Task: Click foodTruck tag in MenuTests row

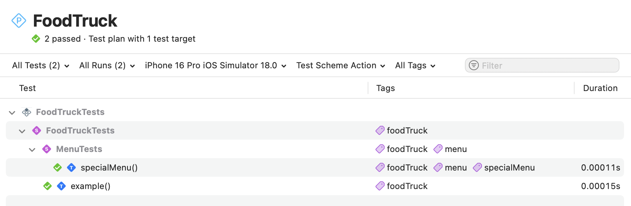Action: pyautogui.click(x=402, y=149)
